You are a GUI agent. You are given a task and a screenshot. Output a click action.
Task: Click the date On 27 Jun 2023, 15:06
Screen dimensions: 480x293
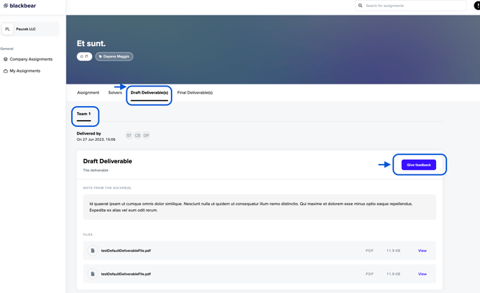coord(96,140)
